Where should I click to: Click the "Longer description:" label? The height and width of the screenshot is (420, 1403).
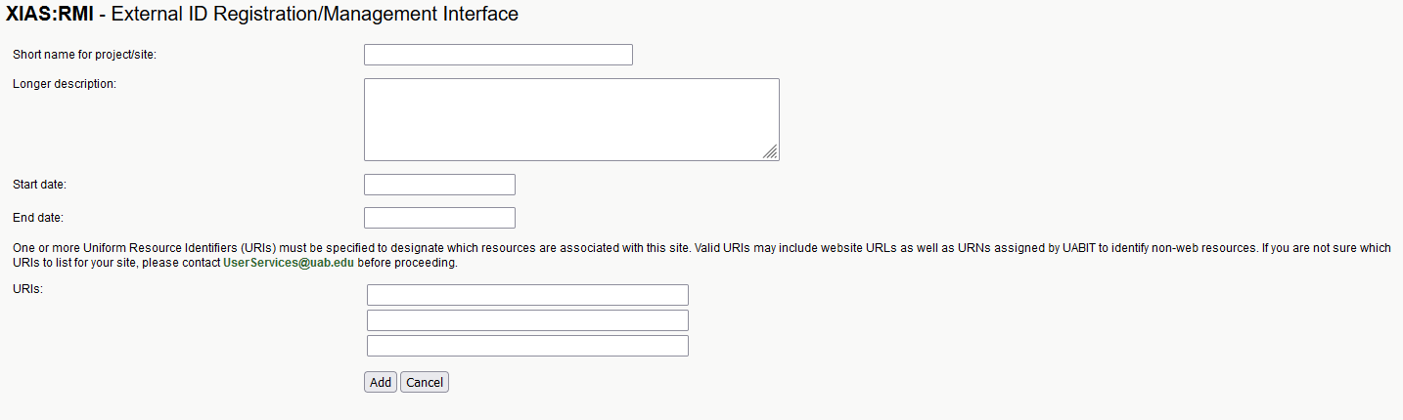pyautogui.click(x=65, y=84)
